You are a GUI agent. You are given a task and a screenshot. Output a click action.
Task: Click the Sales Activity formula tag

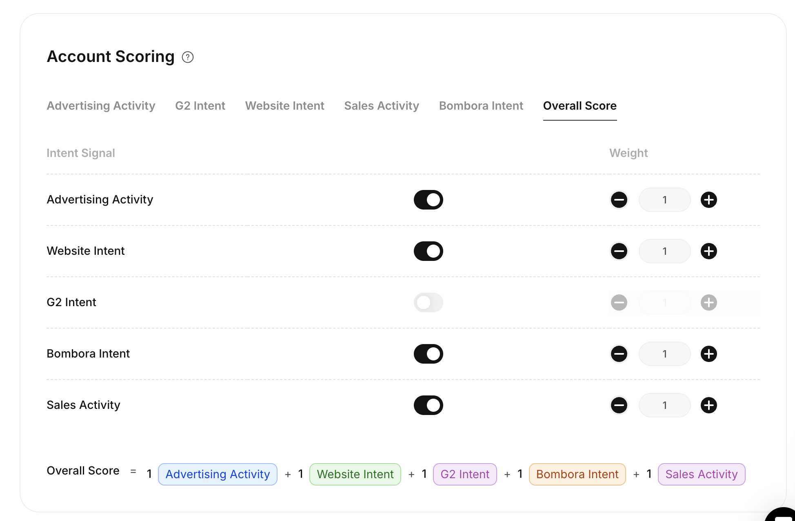click(x=701, y=474)
